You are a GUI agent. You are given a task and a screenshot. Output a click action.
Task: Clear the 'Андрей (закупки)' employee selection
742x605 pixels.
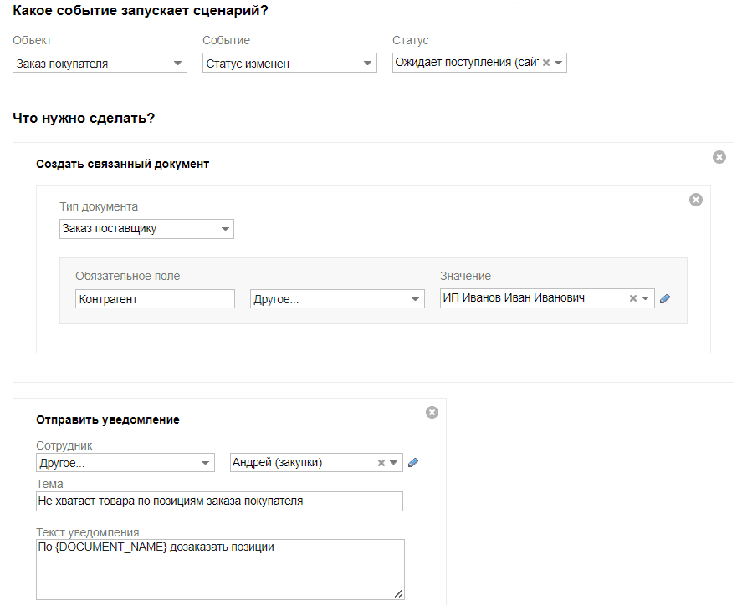click(381, 463)
